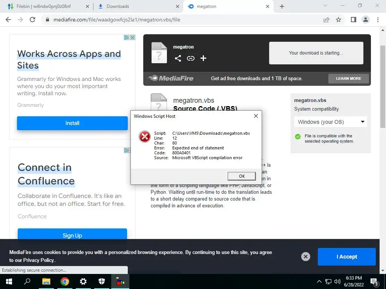The height and width of the screenshot is (289, 386).
Task: Open Settings gear in taskbar
Action: [83, 281]
